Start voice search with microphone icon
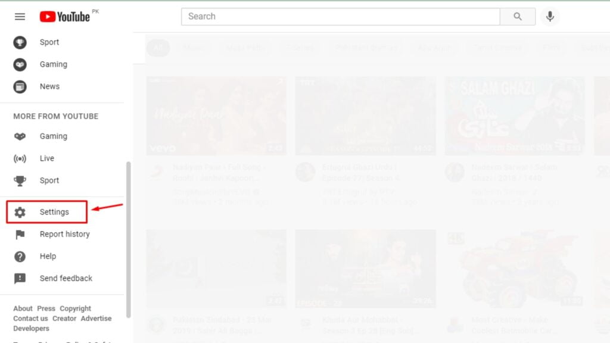This screenshot has width=610, height=343. pyautogui.click(x=550, y=16)
